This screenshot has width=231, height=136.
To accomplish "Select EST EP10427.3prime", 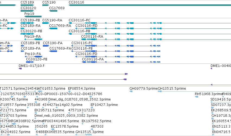I will coord(92,108).
